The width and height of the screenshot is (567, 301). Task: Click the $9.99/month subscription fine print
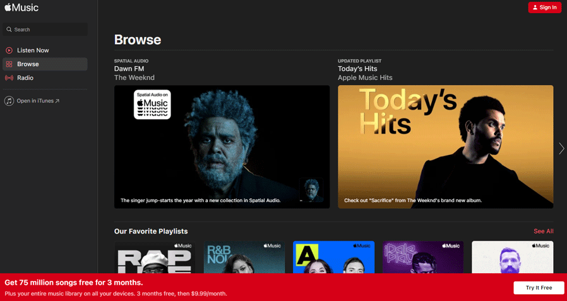[116, 293]
